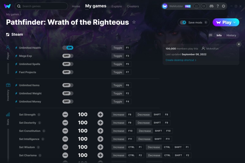245x163 pixels.
Task: Open the WeModder PRO account menu
Action: pyautogui.click(x=176, y=6)
